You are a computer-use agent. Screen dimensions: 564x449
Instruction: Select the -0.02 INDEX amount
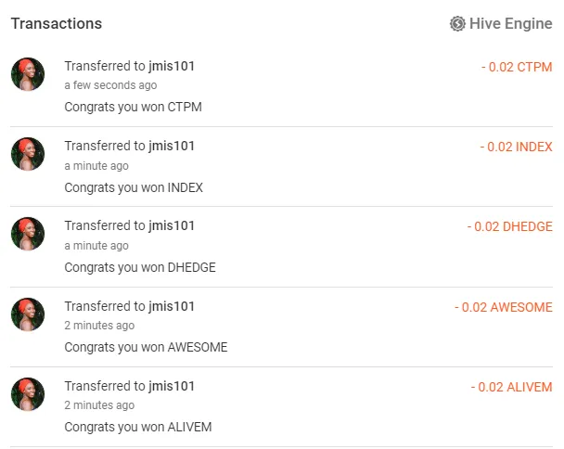516,147
